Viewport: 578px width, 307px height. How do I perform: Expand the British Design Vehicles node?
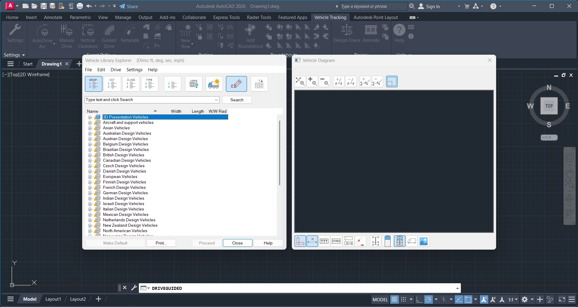tap(90, 155)
